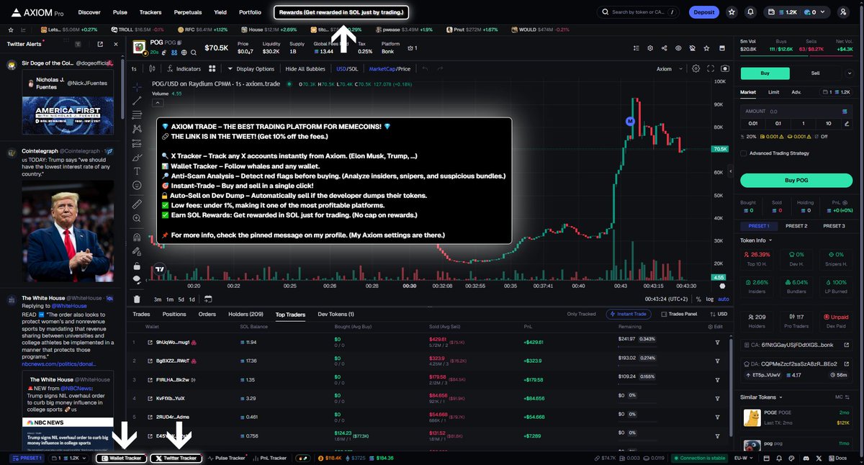This screenshot has height=465, width=864.
Task: Select the PRESET 2 tab
Action: coord(796,226)
